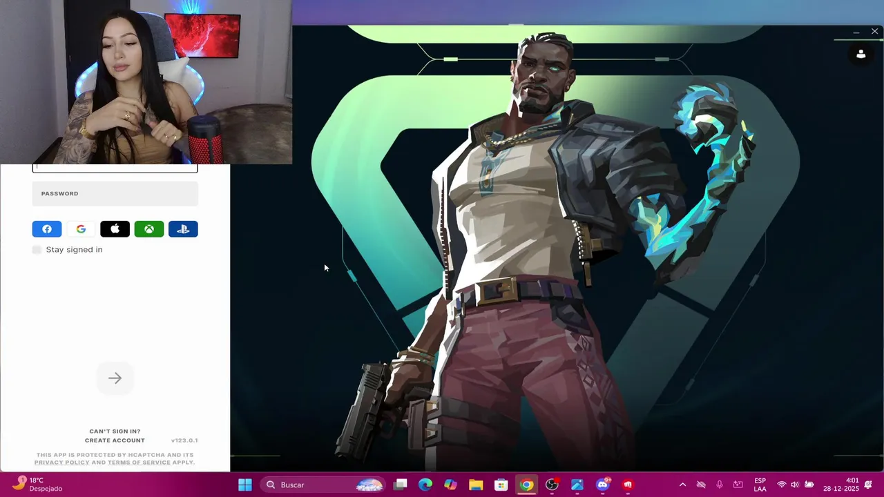Close the Riot Client window
Screen dimensions: 884x497
click(874, 32)
